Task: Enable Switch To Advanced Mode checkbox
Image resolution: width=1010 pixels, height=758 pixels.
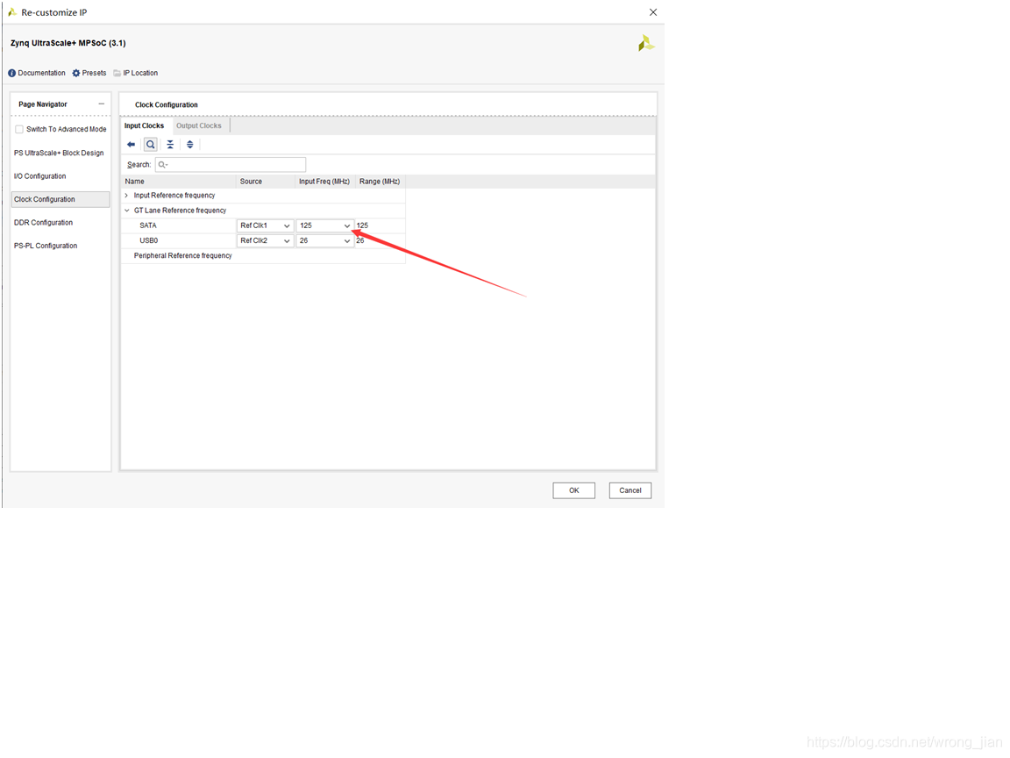Action: (19, 129)
